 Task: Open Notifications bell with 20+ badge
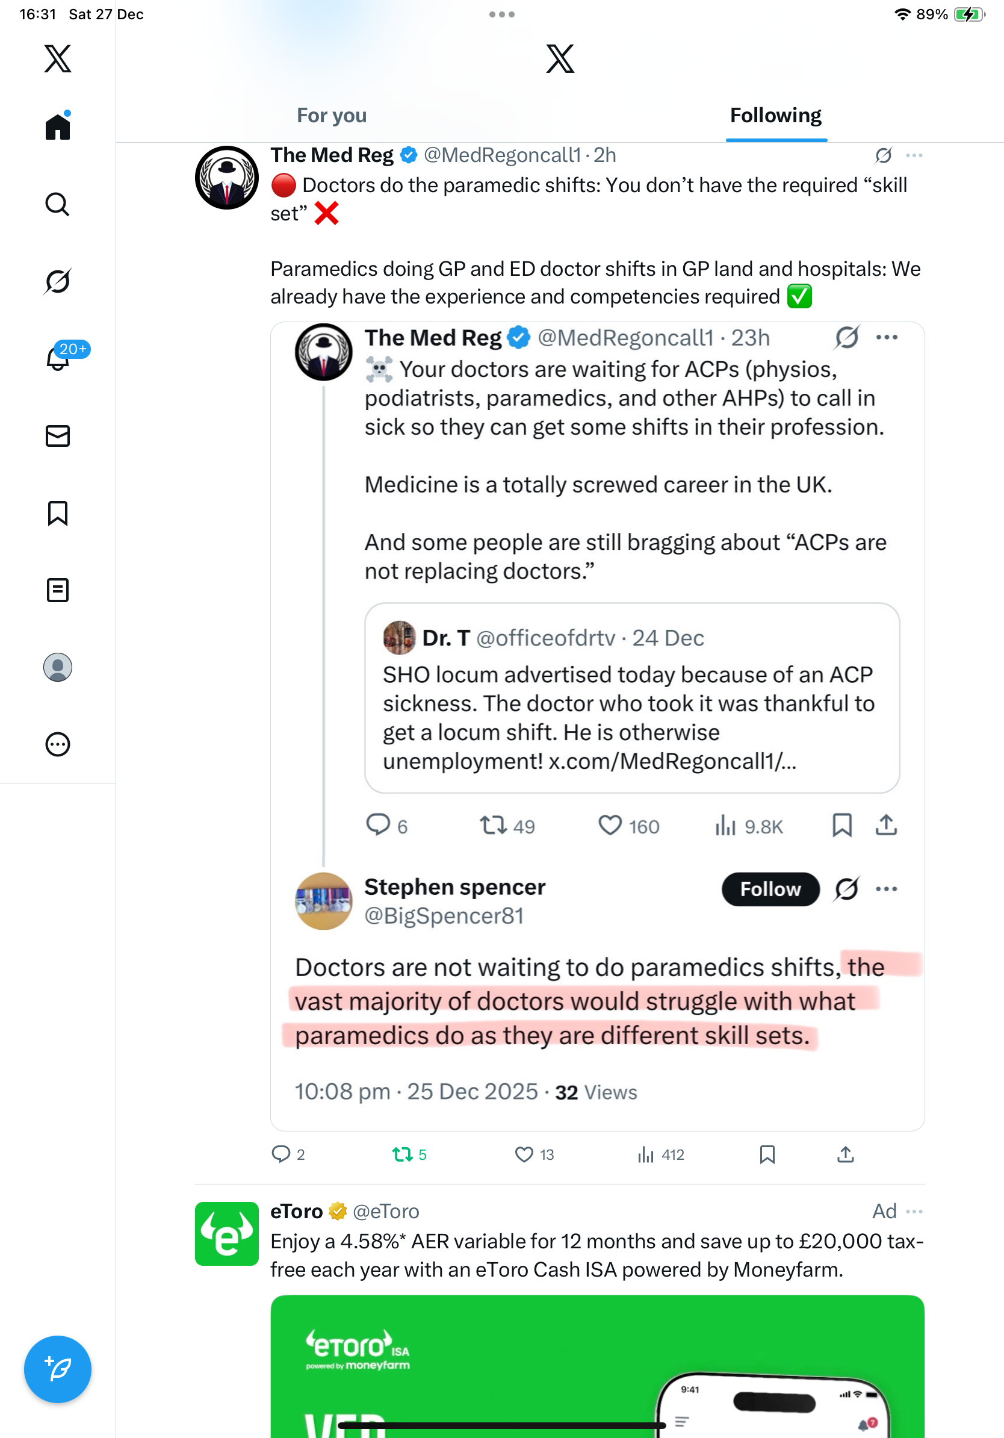click(x=58, y=359)
